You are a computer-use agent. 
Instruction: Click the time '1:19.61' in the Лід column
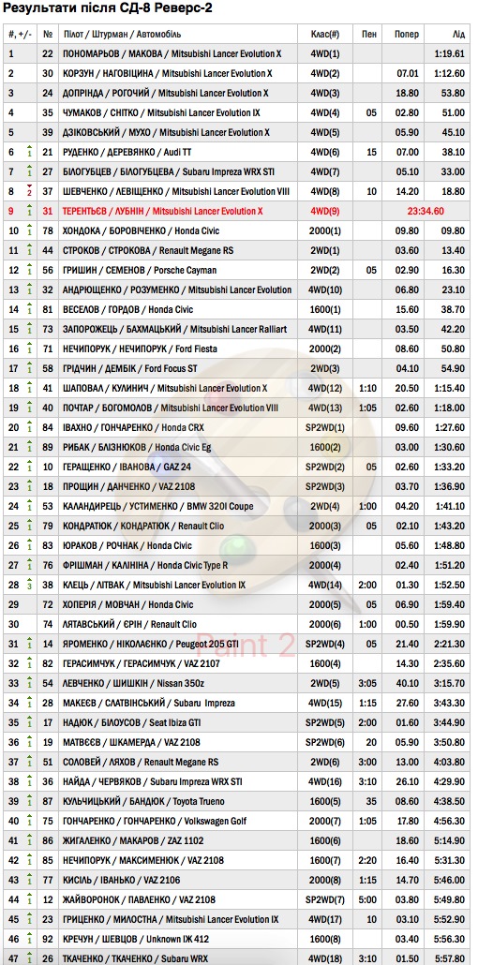pyautogui.click(x=449, y=53)
